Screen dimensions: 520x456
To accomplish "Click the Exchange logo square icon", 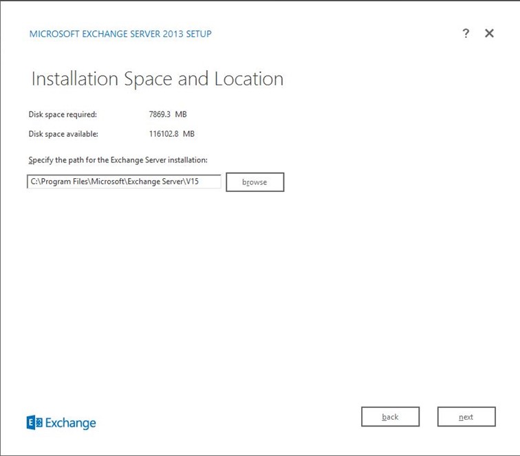I will click(34, 422).
